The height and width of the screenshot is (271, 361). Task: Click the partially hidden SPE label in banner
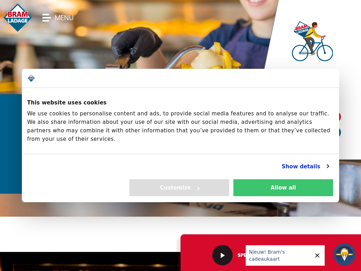[241, 255]
